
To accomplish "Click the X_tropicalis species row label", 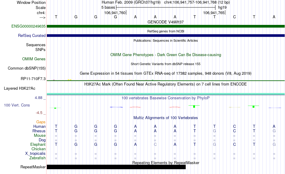I will pyautogui.click(x=35, y=154).
